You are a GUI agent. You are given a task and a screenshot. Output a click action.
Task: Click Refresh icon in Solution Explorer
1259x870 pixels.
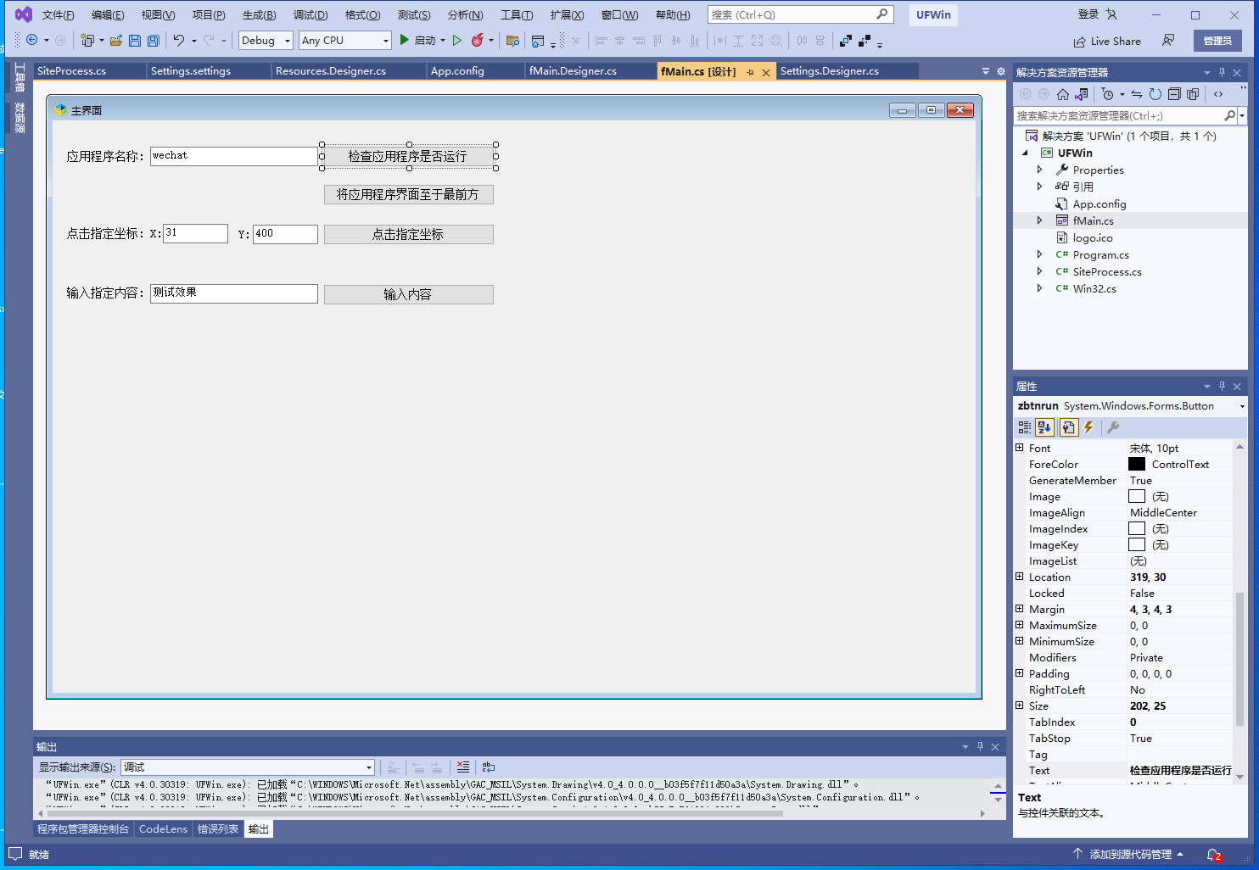click(x=1155, y=94)
